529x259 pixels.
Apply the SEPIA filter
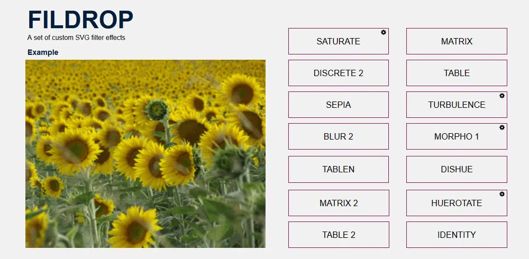pos(338,105)
